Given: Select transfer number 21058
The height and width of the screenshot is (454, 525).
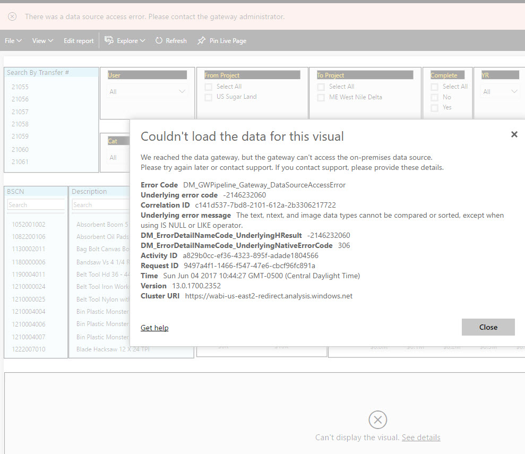Looking at the screenshot, I should tap(20, 124).
